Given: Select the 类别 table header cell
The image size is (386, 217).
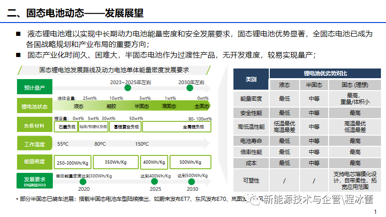Looking at the screenshot, I should (251, 79).
